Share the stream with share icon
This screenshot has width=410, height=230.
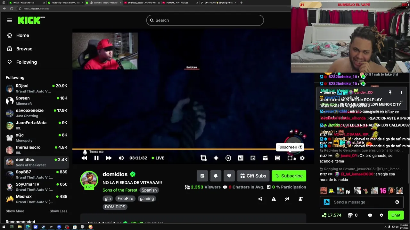(260, 199)
